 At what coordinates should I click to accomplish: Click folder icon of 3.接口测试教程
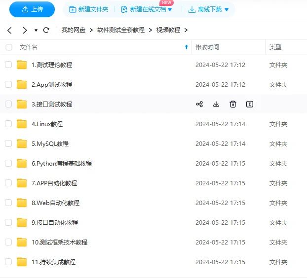click(x=22, y=104)
